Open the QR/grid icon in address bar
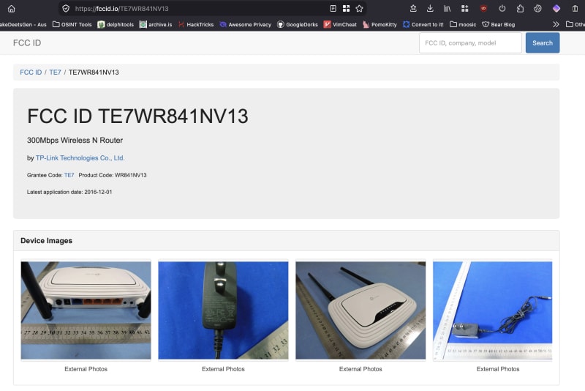The height and width of the screenshot is (391, 585). [346, 8]
